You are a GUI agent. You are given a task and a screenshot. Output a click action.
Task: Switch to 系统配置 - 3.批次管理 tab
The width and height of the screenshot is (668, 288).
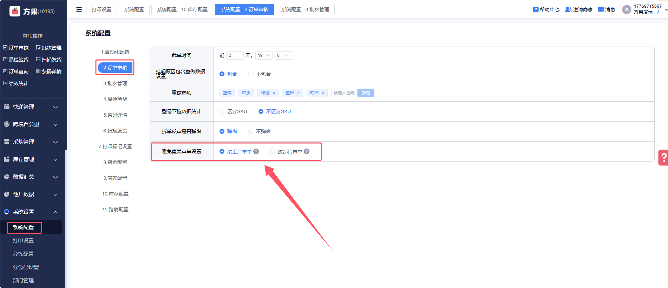[x=305, y=9]
